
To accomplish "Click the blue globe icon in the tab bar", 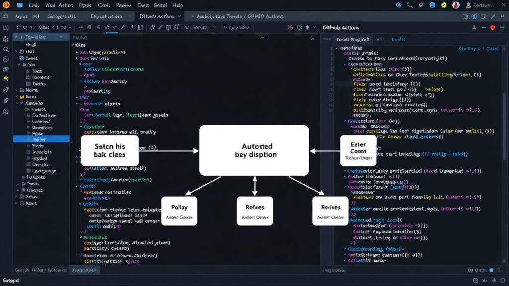I will [474, 16].
